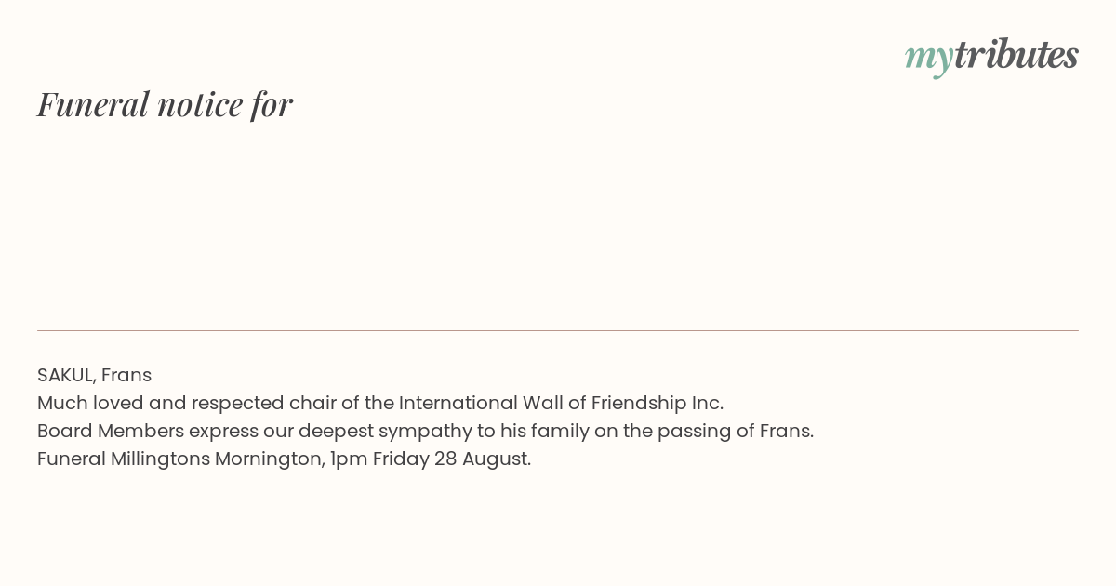Click the mytributes logo
The image size is (1116, 586).
pyautogui.click(x=991, y=56)
